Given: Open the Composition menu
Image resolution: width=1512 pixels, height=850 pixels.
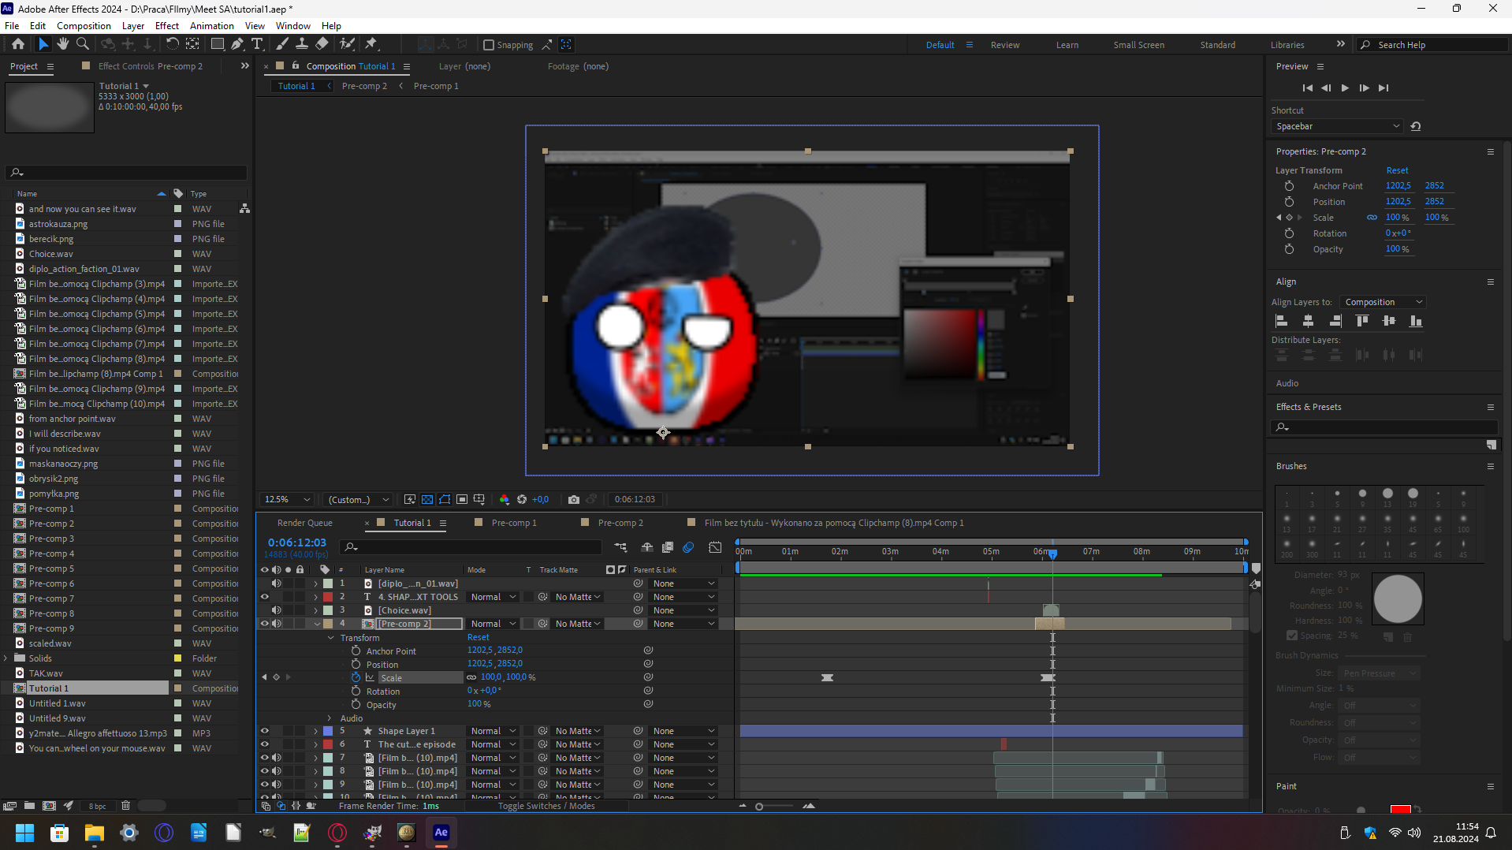Looking at the screenshot, I should (x=84, y=26).
